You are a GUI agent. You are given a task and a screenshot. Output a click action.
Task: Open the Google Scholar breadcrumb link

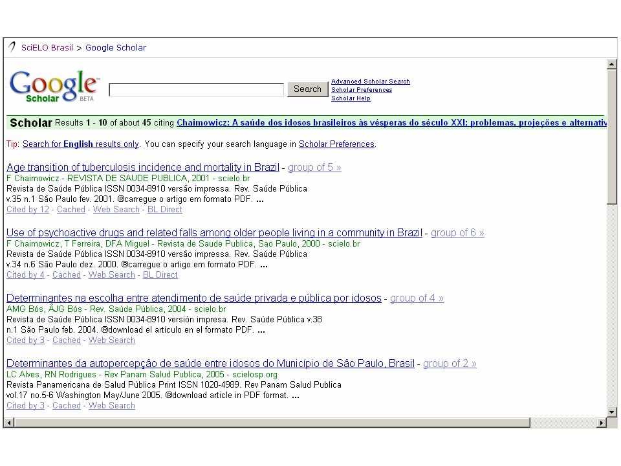point(116,47)
